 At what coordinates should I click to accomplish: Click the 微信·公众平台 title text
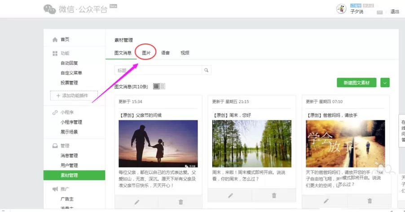(x=83, y=9)
